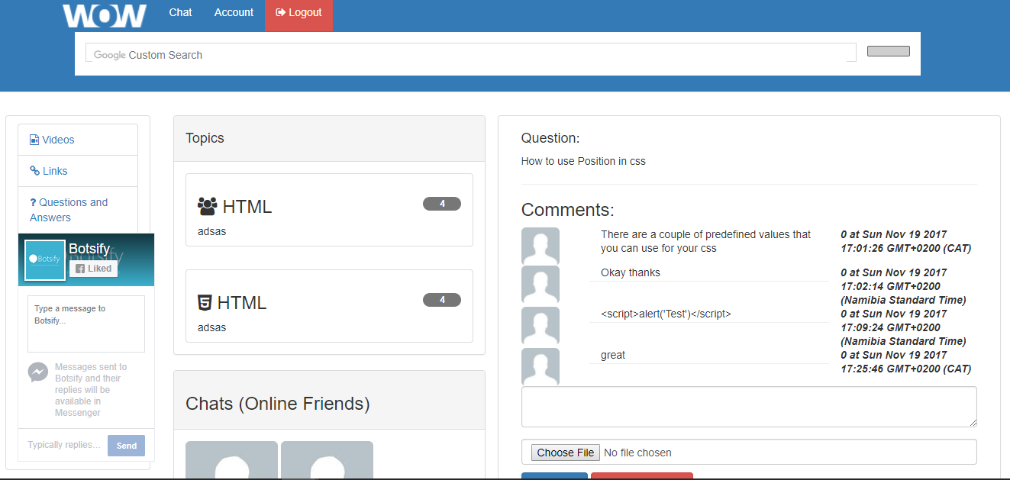Click avatar beside Okay thanks comment
Screen dimensions: 1010x480
coord(540,285)
